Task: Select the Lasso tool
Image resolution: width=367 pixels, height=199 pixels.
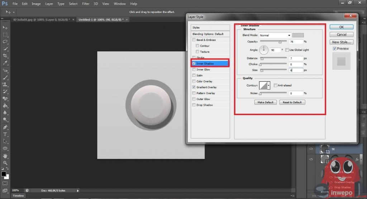Action: coord(5,42)
